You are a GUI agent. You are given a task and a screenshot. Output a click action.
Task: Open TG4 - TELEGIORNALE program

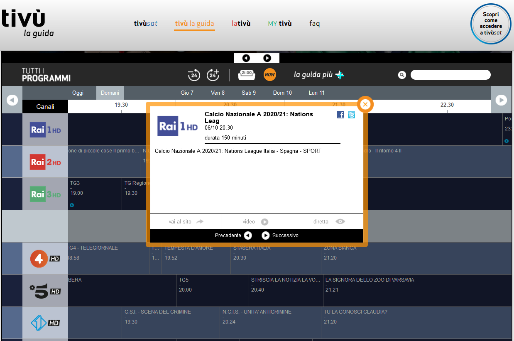[x=108, y=258]
